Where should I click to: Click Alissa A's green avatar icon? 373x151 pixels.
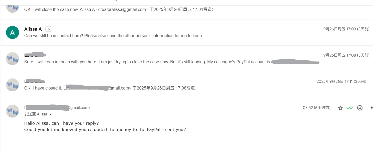[13, 32]
